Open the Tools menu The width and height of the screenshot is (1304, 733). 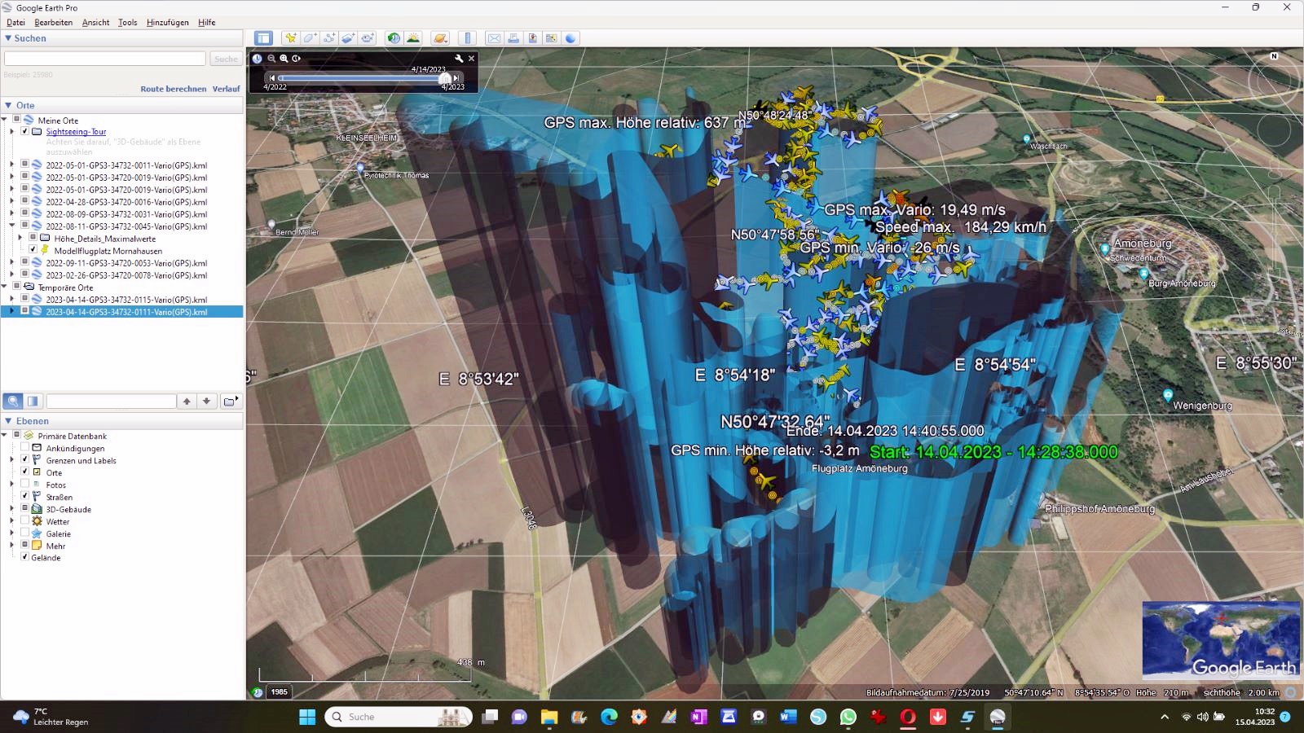click(x=127, y=22)
